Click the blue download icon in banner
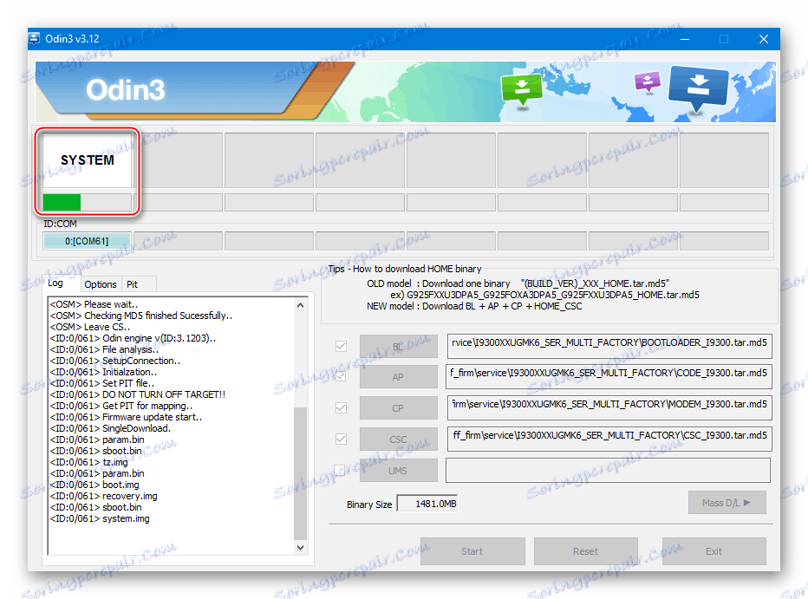The width and height of the screenshot is (808, 599). coord(698,88)
